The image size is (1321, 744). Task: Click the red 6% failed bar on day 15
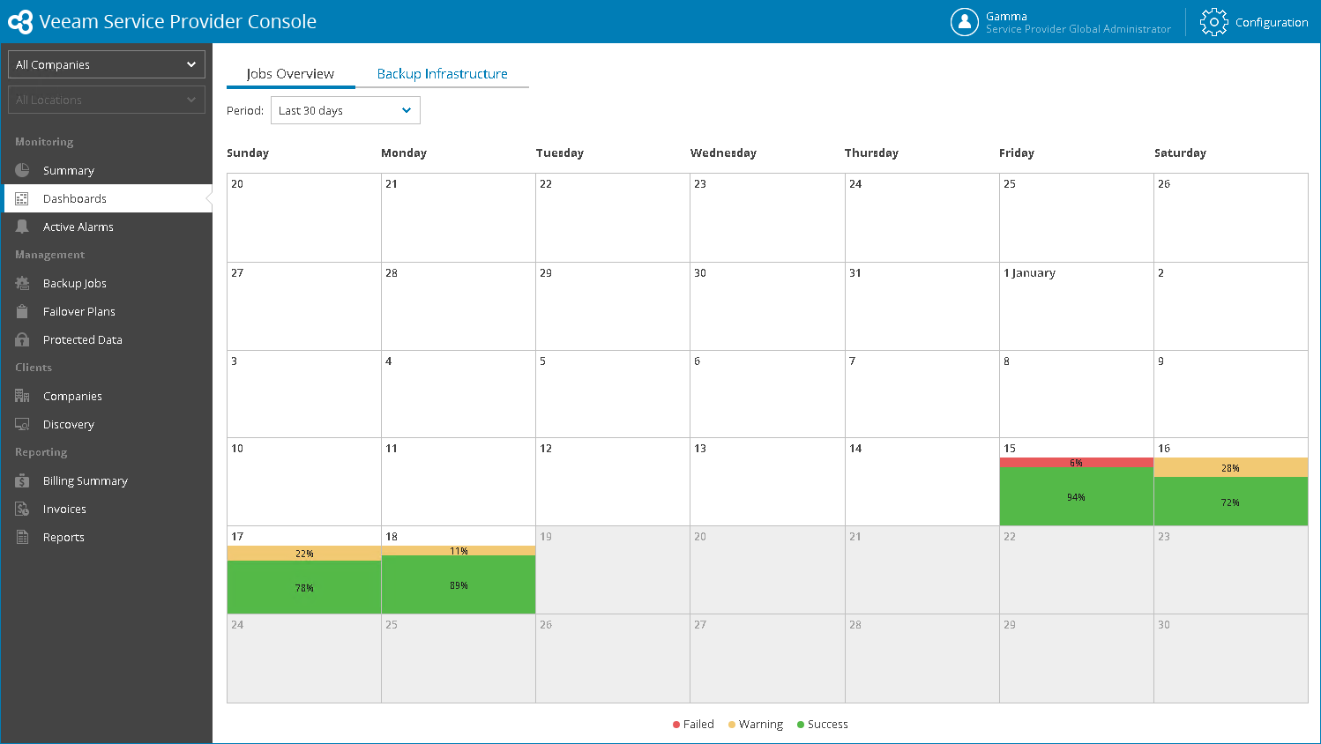coord(1076,463)
